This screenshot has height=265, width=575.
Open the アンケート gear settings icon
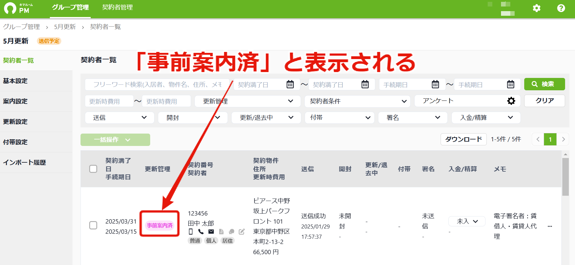pyautogui.click(x=511, y=101)
